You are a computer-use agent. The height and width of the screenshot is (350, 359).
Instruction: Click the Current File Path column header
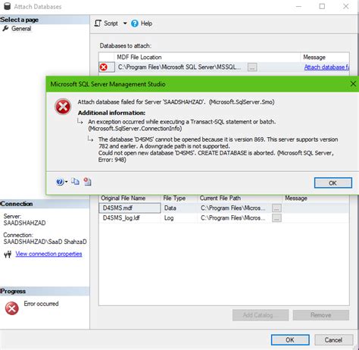(239, 198)
